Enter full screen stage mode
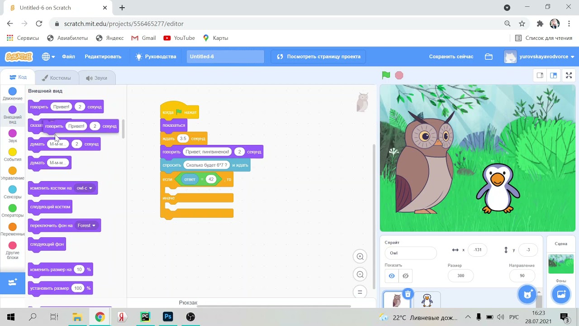Viewport: 579px width, 326px height. 569,76
